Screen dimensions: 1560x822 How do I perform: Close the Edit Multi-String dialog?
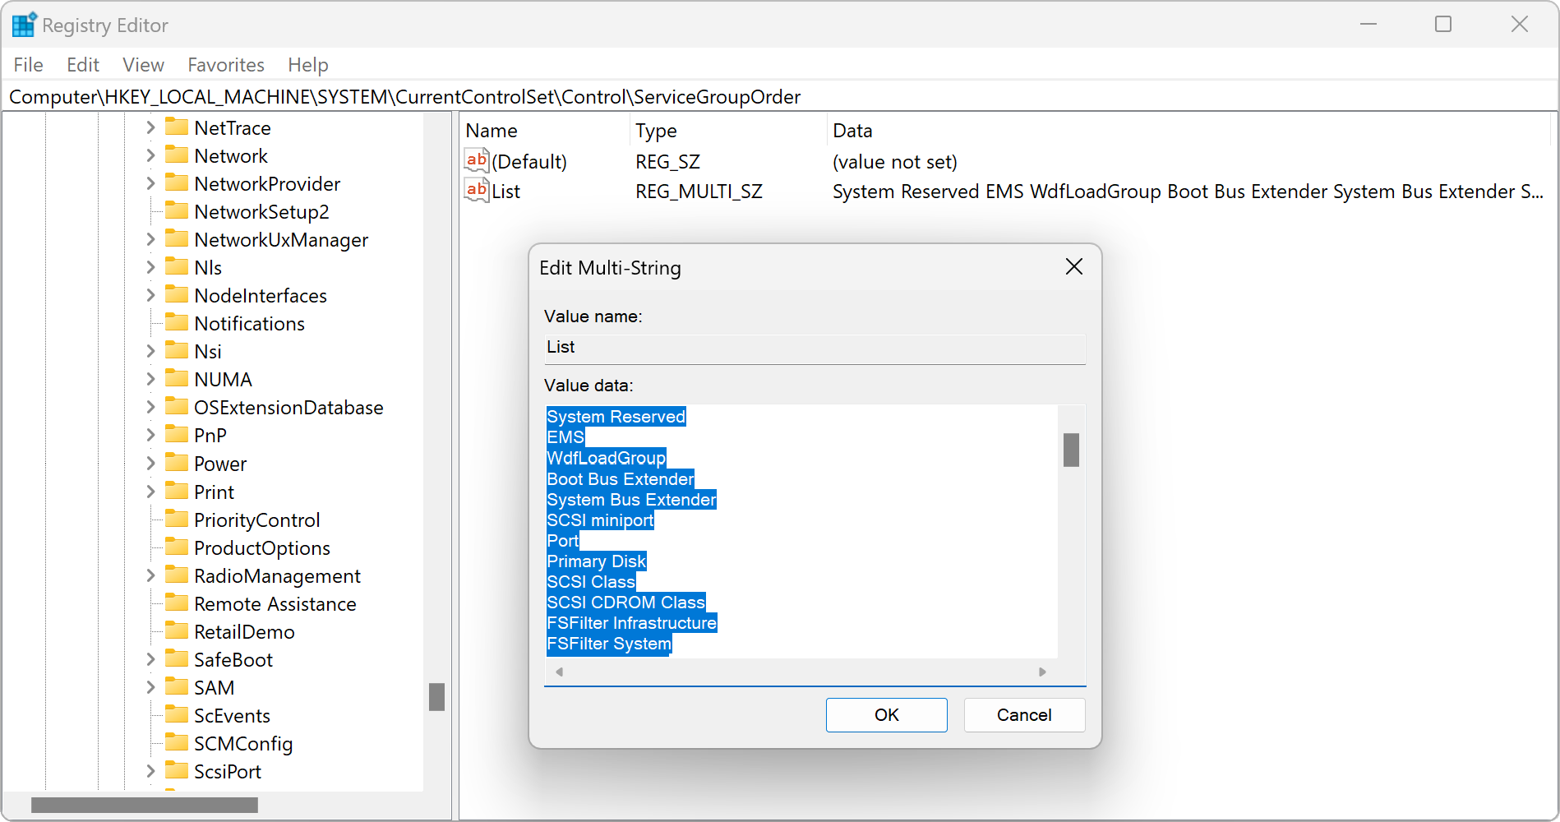[1073, 267]
